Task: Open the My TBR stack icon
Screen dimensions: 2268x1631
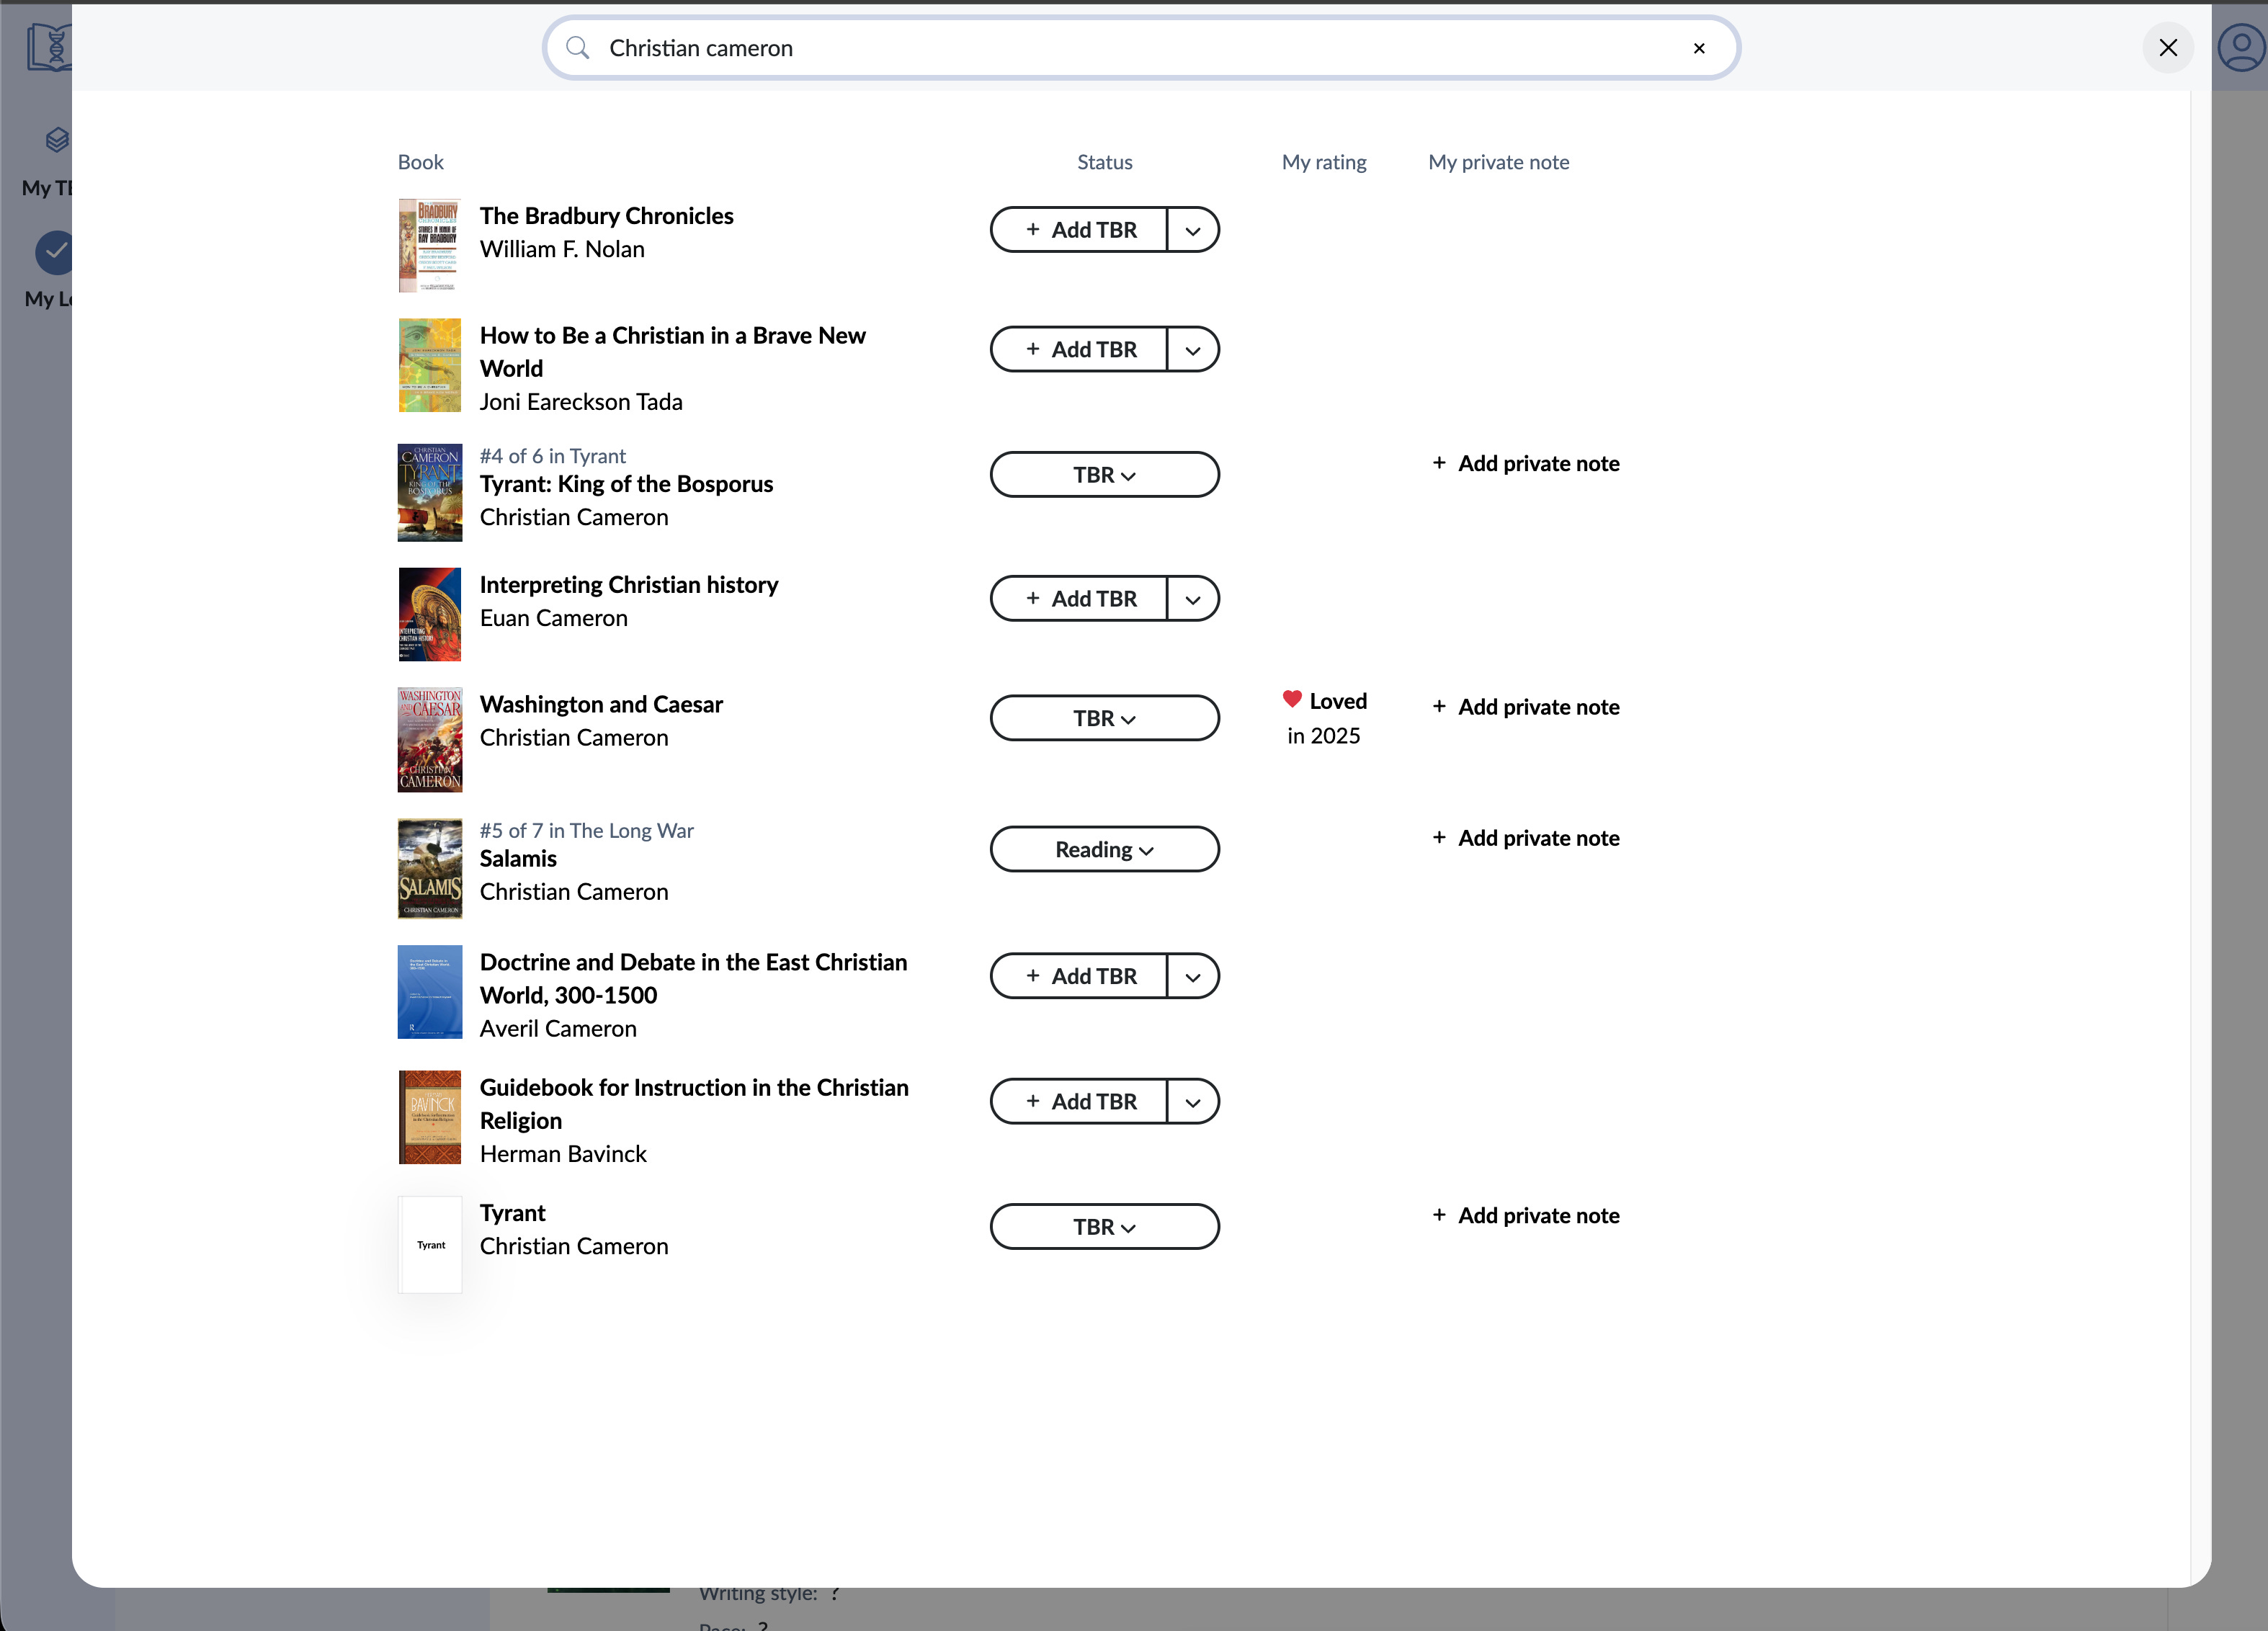Action: point(57,140)
